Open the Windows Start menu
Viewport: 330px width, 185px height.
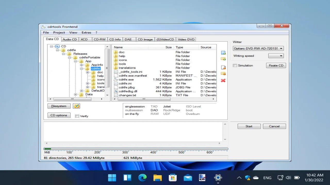click(x=112, y=178)
